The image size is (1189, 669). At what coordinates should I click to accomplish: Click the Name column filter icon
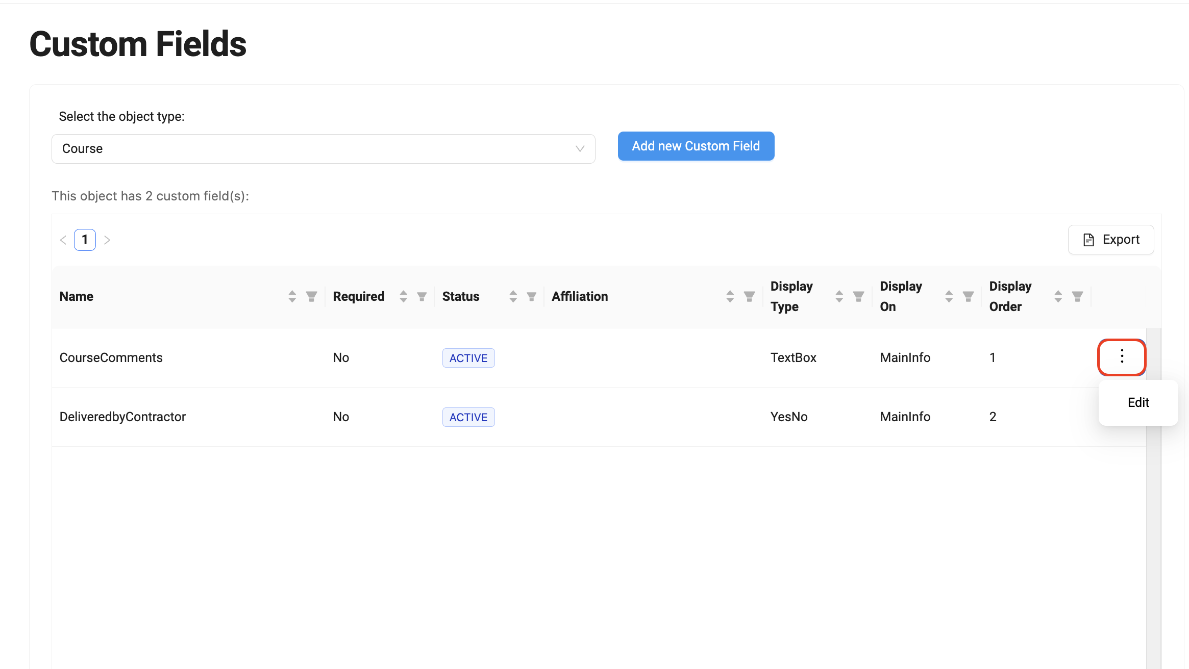click(311, 296)
